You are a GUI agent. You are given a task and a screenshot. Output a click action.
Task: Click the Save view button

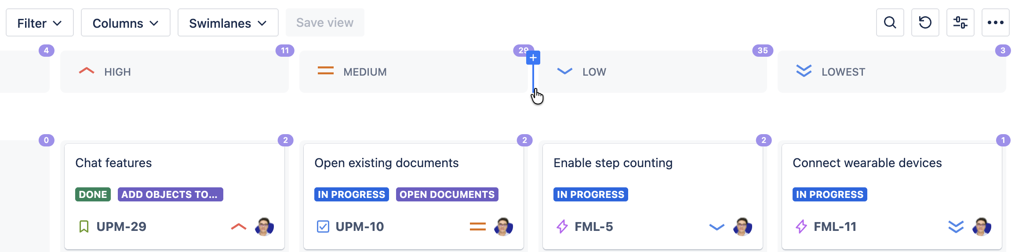coord(324,23)
